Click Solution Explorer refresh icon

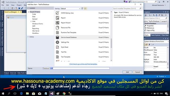point(156,15)
